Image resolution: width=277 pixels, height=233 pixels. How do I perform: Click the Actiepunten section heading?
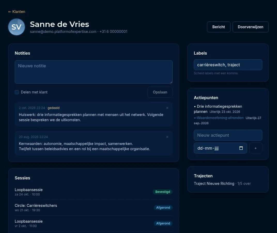[206, 98]
